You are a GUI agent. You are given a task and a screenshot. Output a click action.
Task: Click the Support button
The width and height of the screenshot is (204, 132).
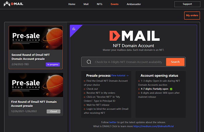[x=187, y=4]
